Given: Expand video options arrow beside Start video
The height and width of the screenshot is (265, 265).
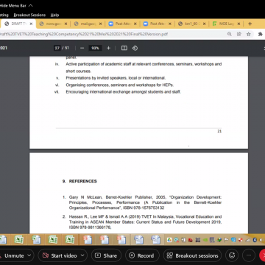Looking at the screenshot, I should [x=82, y=255].
